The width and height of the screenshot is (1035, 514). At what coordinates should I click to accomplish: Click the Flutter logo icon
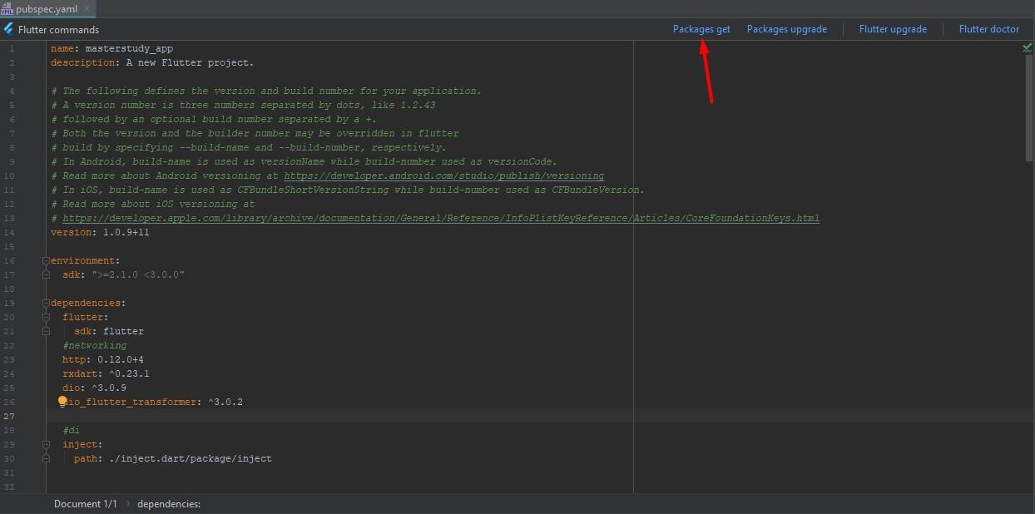point(8,29)
